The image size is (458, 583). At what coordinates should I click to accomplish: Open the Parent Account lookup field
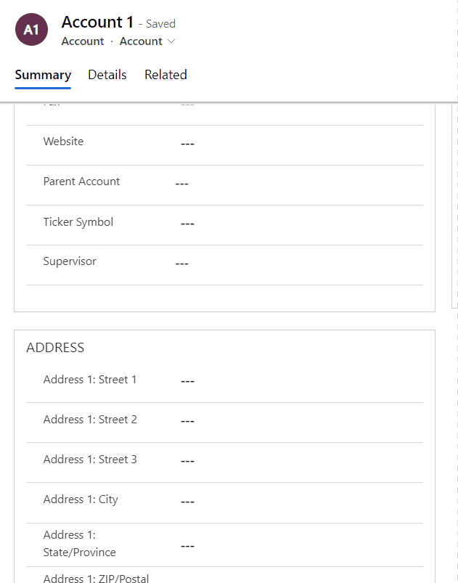(181, 184)
